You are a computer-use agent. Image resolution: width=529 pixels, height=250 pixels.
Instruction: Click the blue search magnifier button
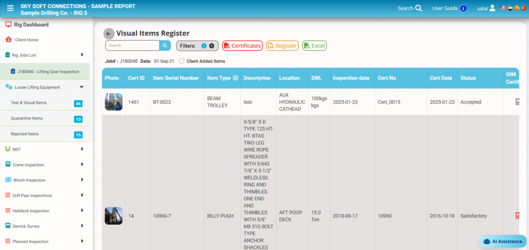[x=165, y=46]
